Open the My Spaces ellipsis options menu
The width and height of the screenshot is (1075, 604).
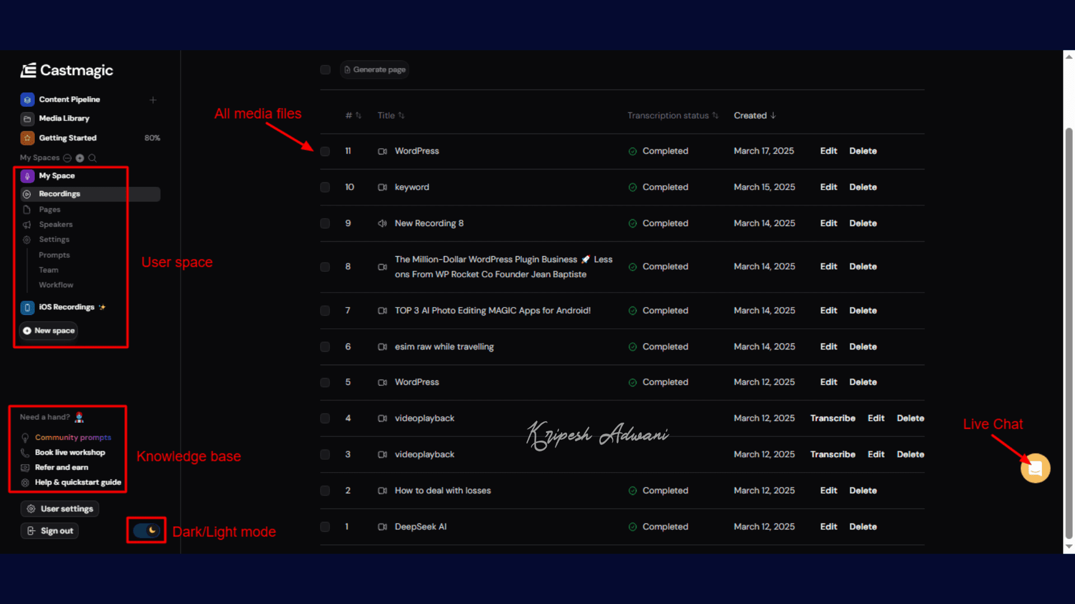click(x=67, y=158)
